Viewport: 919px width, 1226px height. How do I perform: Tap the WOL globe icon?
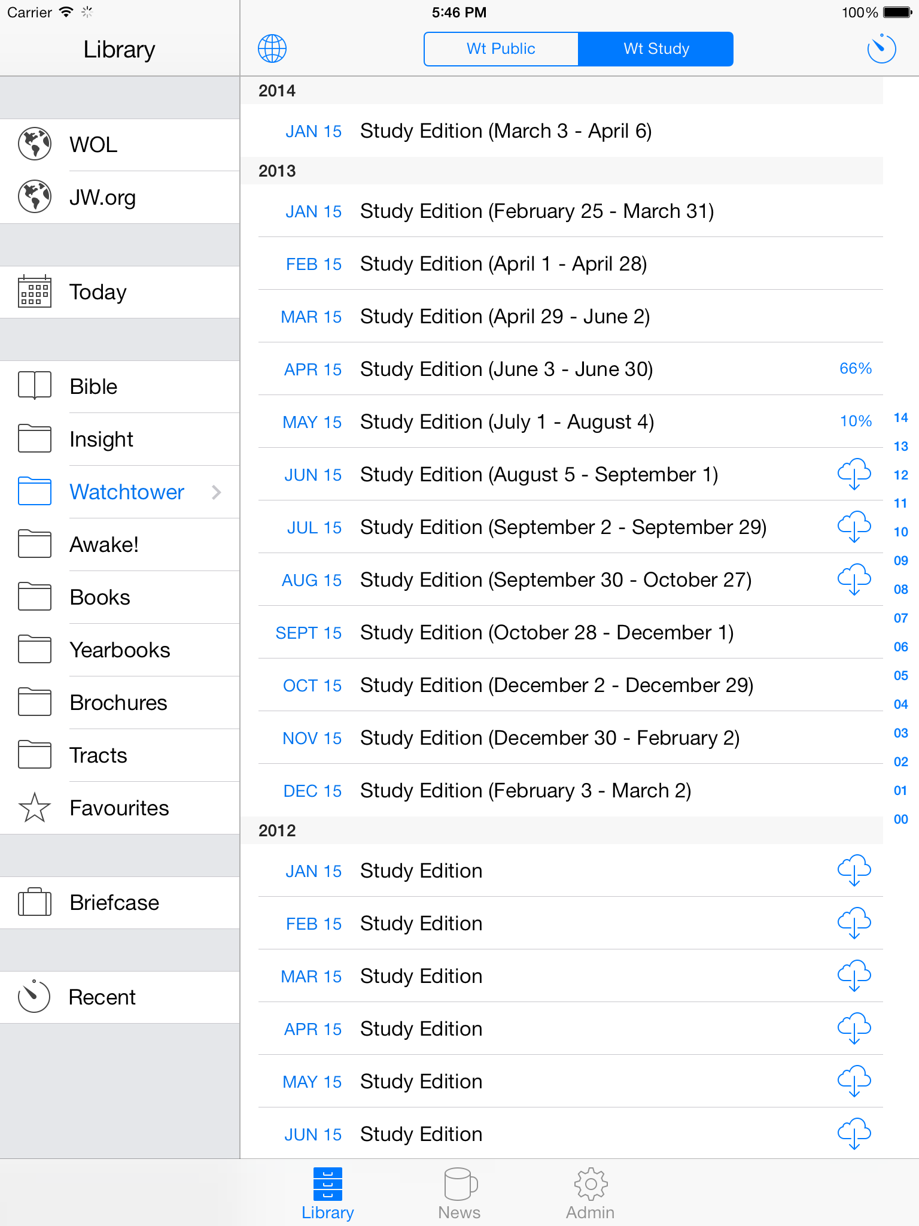[35, 144]
